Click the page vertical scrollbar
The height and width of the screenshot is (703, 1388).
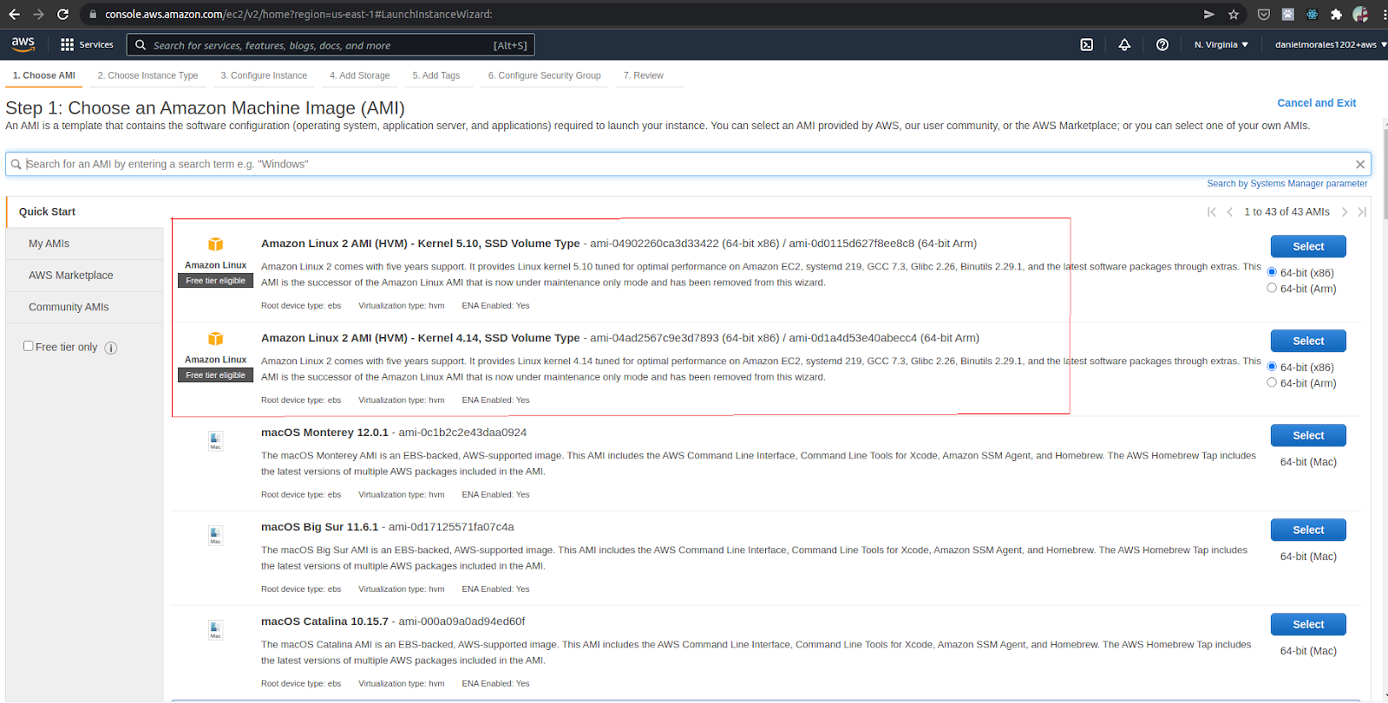pos(1385,173)
